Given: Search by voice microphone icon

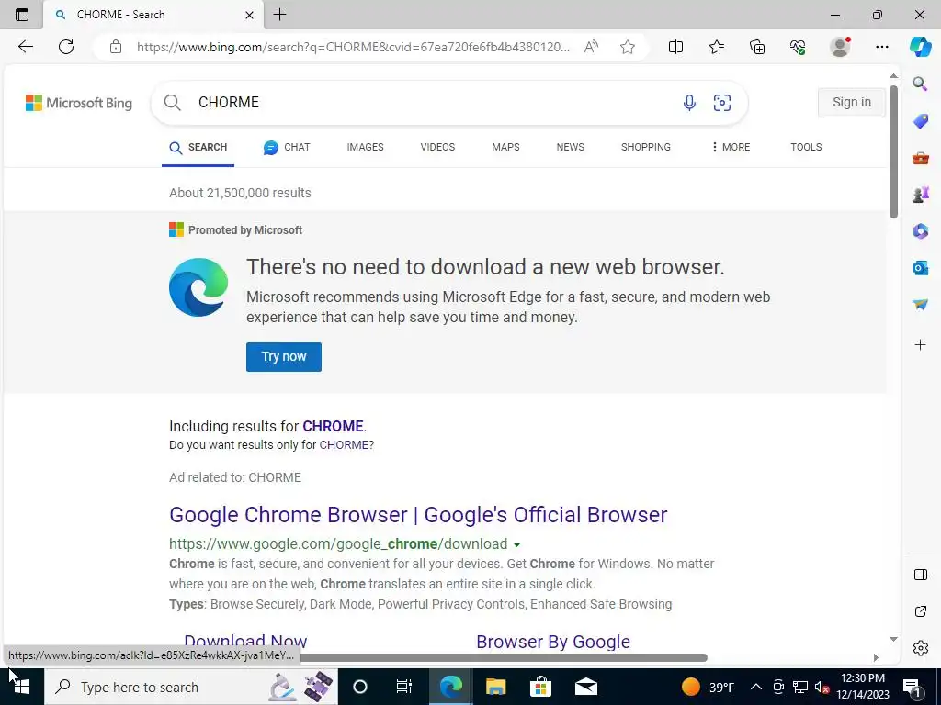Looking at the screenshot, I should tap(689, 103).
